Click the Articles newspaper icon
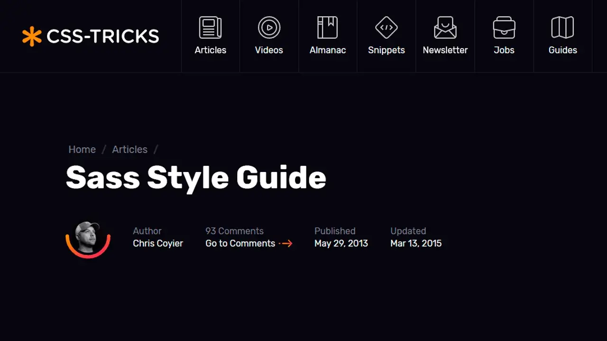Viewport: 607px width, 341px height. coord(211,27)
